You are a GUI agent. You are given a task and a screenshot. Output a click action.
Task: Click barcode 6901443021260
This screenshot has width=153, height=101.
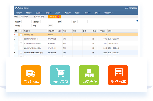(114, 39)
